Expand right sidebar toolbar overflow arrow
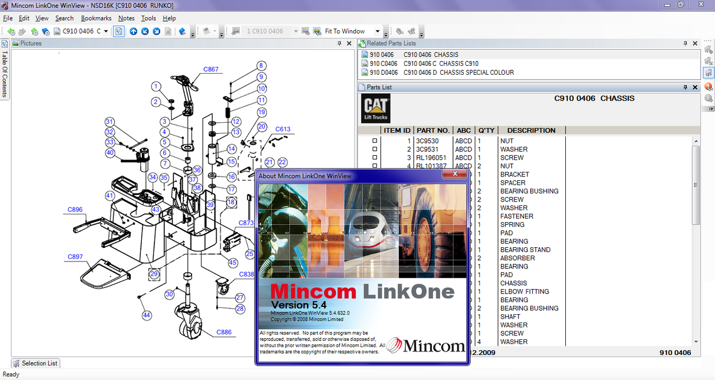715x380 pixels. pyautogui.click(x=708, y=110)
